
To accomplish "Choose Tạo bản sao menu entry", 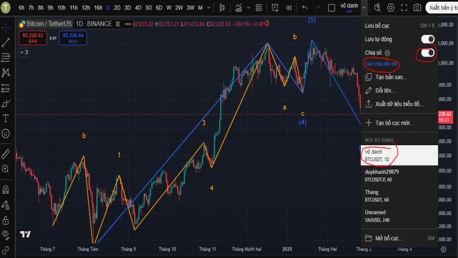I will pyautogui.click(x=400, y=77).
